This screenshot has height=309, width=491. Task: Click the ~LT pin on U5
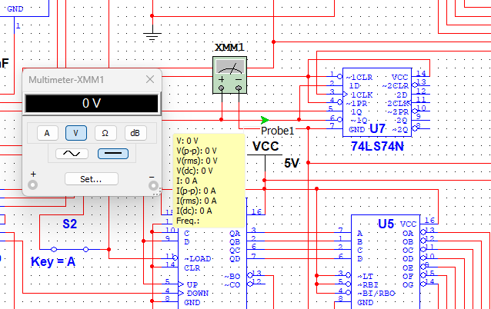point(365,277)
